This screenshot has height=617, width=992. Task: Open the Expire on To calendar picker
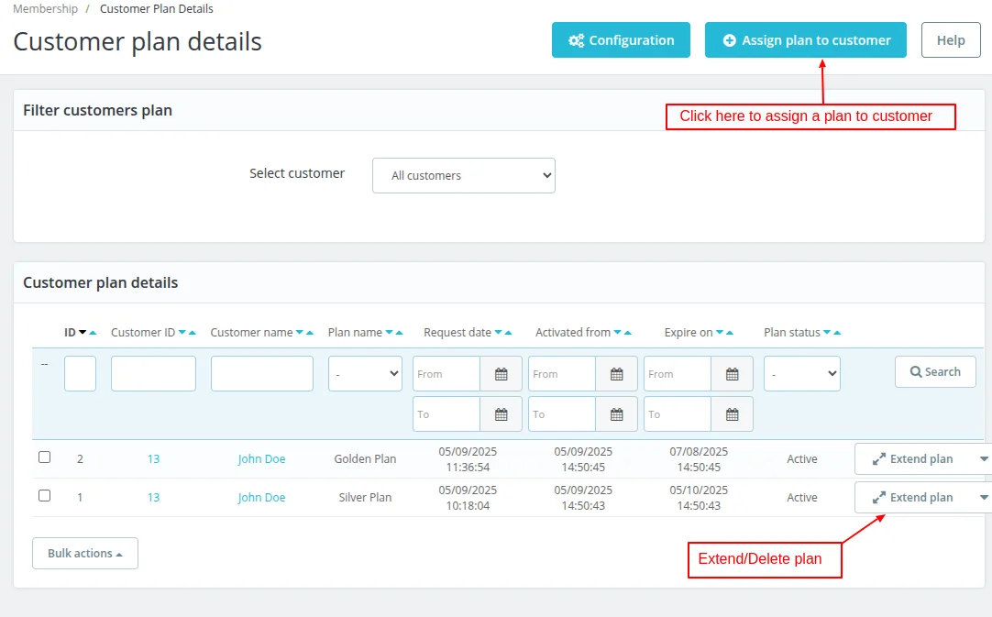coord(732,413)
